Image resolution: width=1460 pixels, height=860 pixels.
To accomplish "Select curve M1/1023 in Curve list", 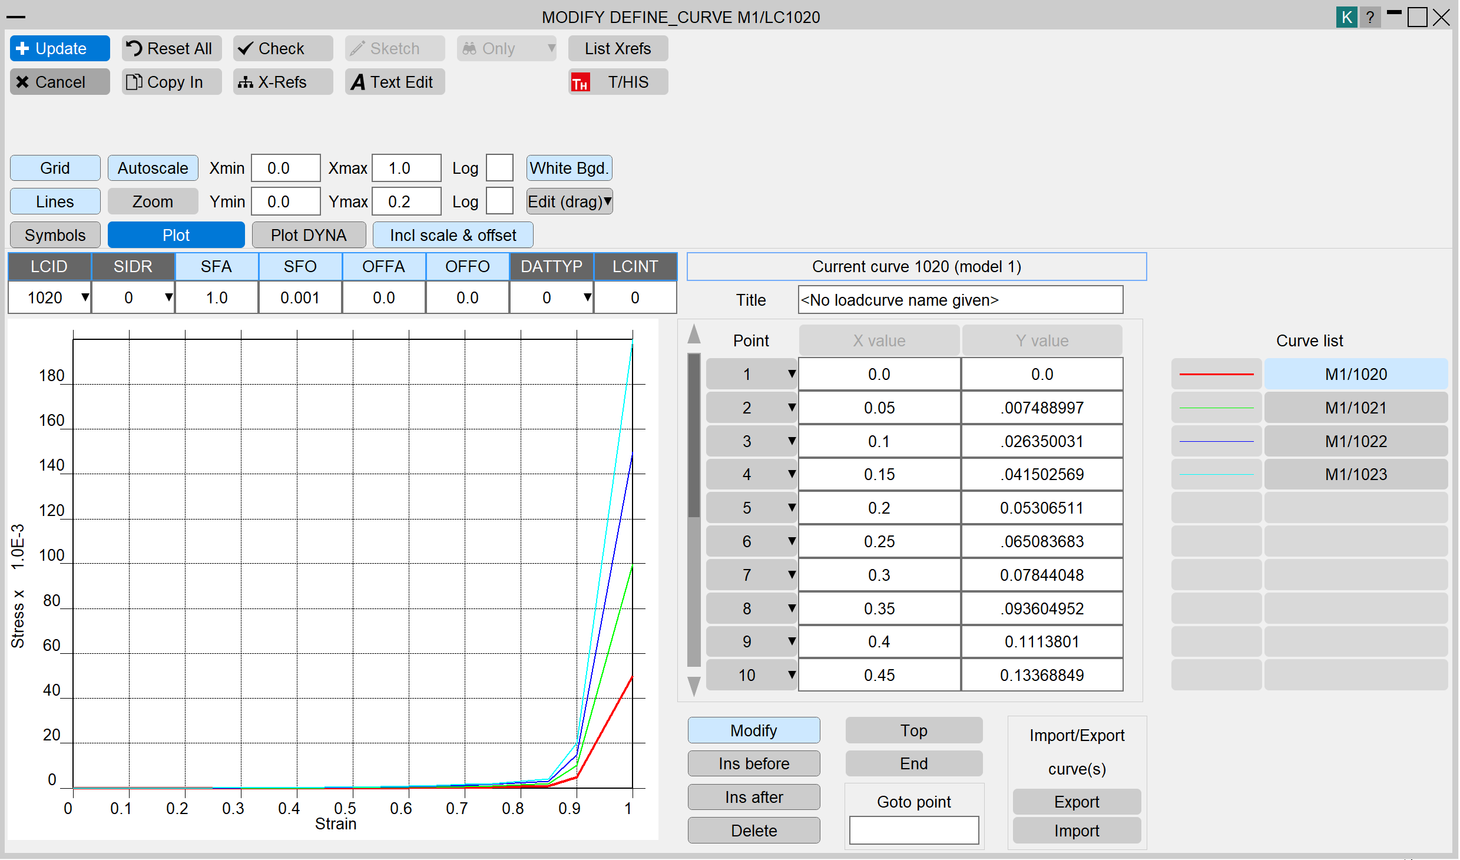I will [1356, 474].
